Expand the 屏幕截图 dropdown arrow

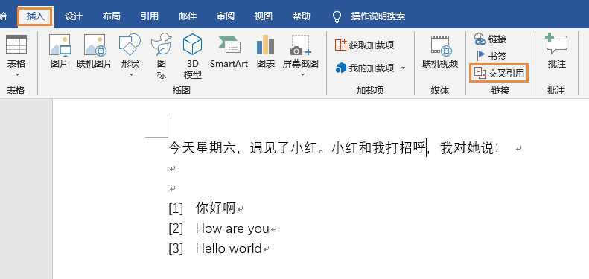point(302,74)
